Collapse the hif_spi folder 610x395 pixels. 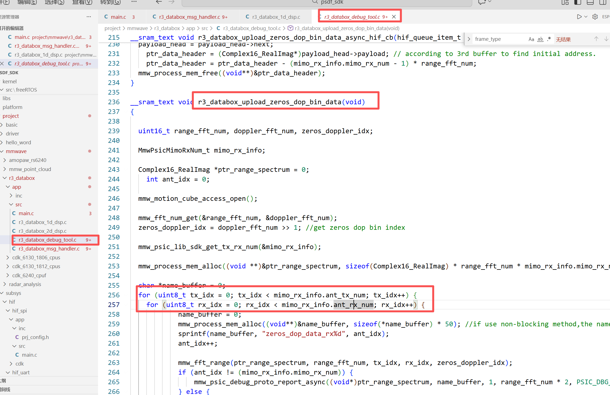coord(8,311)
